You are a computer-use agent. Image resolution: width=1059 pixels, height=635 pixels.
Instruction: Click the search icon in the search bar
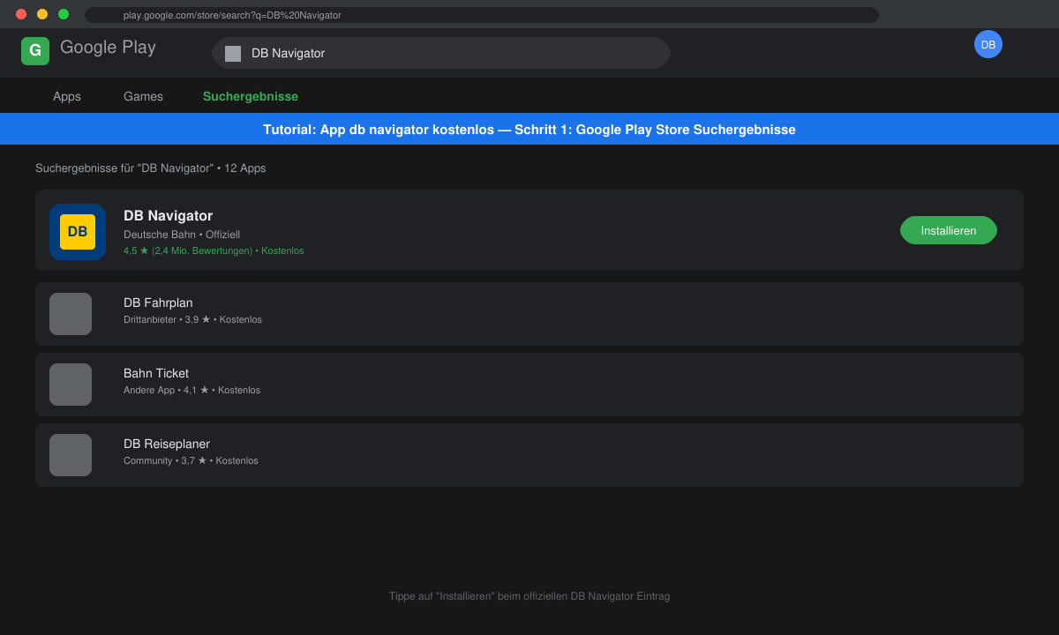233,54
